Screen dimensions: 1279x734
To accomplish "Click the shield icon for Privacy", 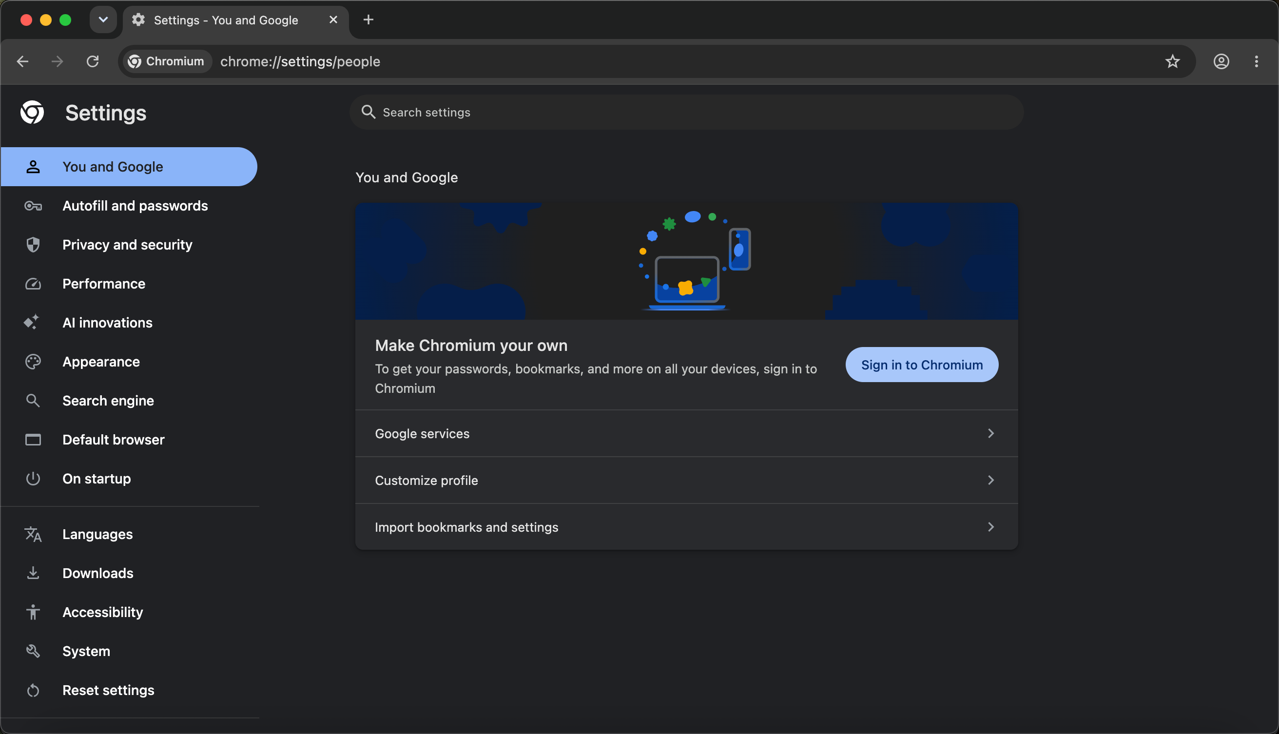I will click(x=33, y=245).
